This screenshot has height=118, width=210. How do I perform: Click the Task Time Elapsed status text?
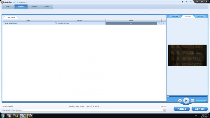pos(77,106)
